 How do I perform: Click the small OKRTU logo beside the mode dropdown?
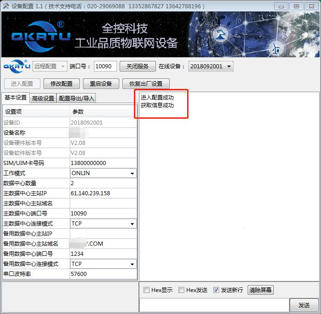point(17,66)
